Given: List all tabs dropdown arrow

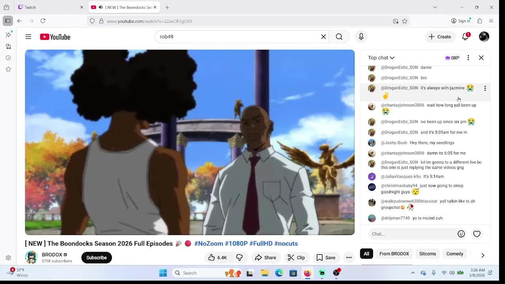Looking at the screenshot, I should pos(435,7).
